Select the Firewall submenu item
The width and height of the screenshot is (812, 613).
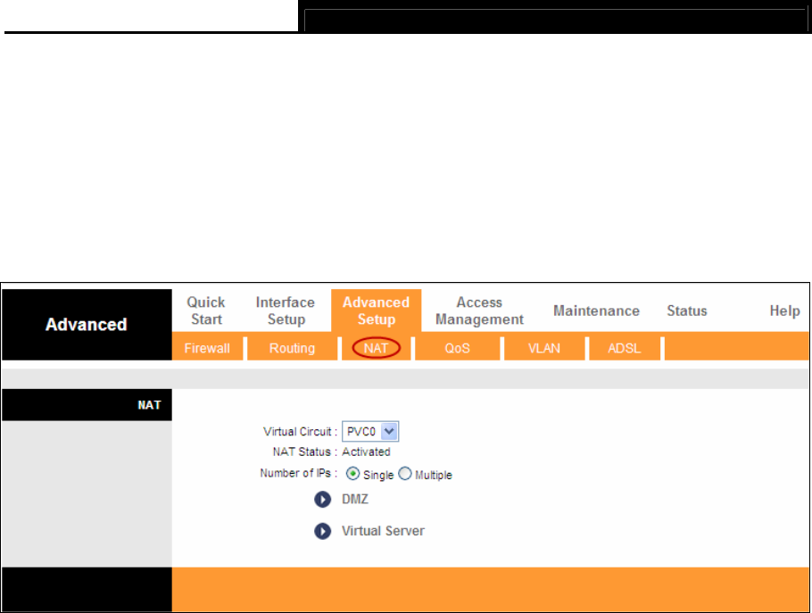click(x=207, y=348)
